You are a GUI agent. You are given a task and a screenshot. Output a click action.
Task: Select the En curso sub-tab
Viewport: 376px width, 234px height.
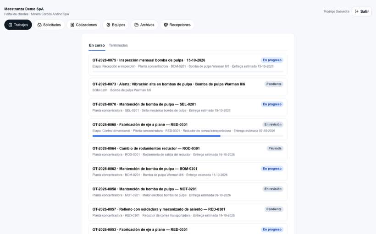click(97, 45)
